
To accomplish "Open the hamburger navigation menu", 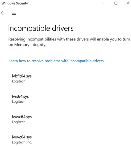I will [x=14, y=13].
